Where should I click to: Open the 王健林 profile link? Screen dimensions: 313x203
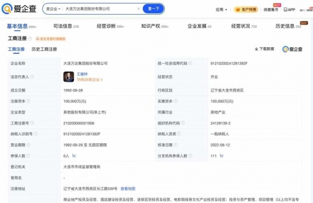point(82,74)
